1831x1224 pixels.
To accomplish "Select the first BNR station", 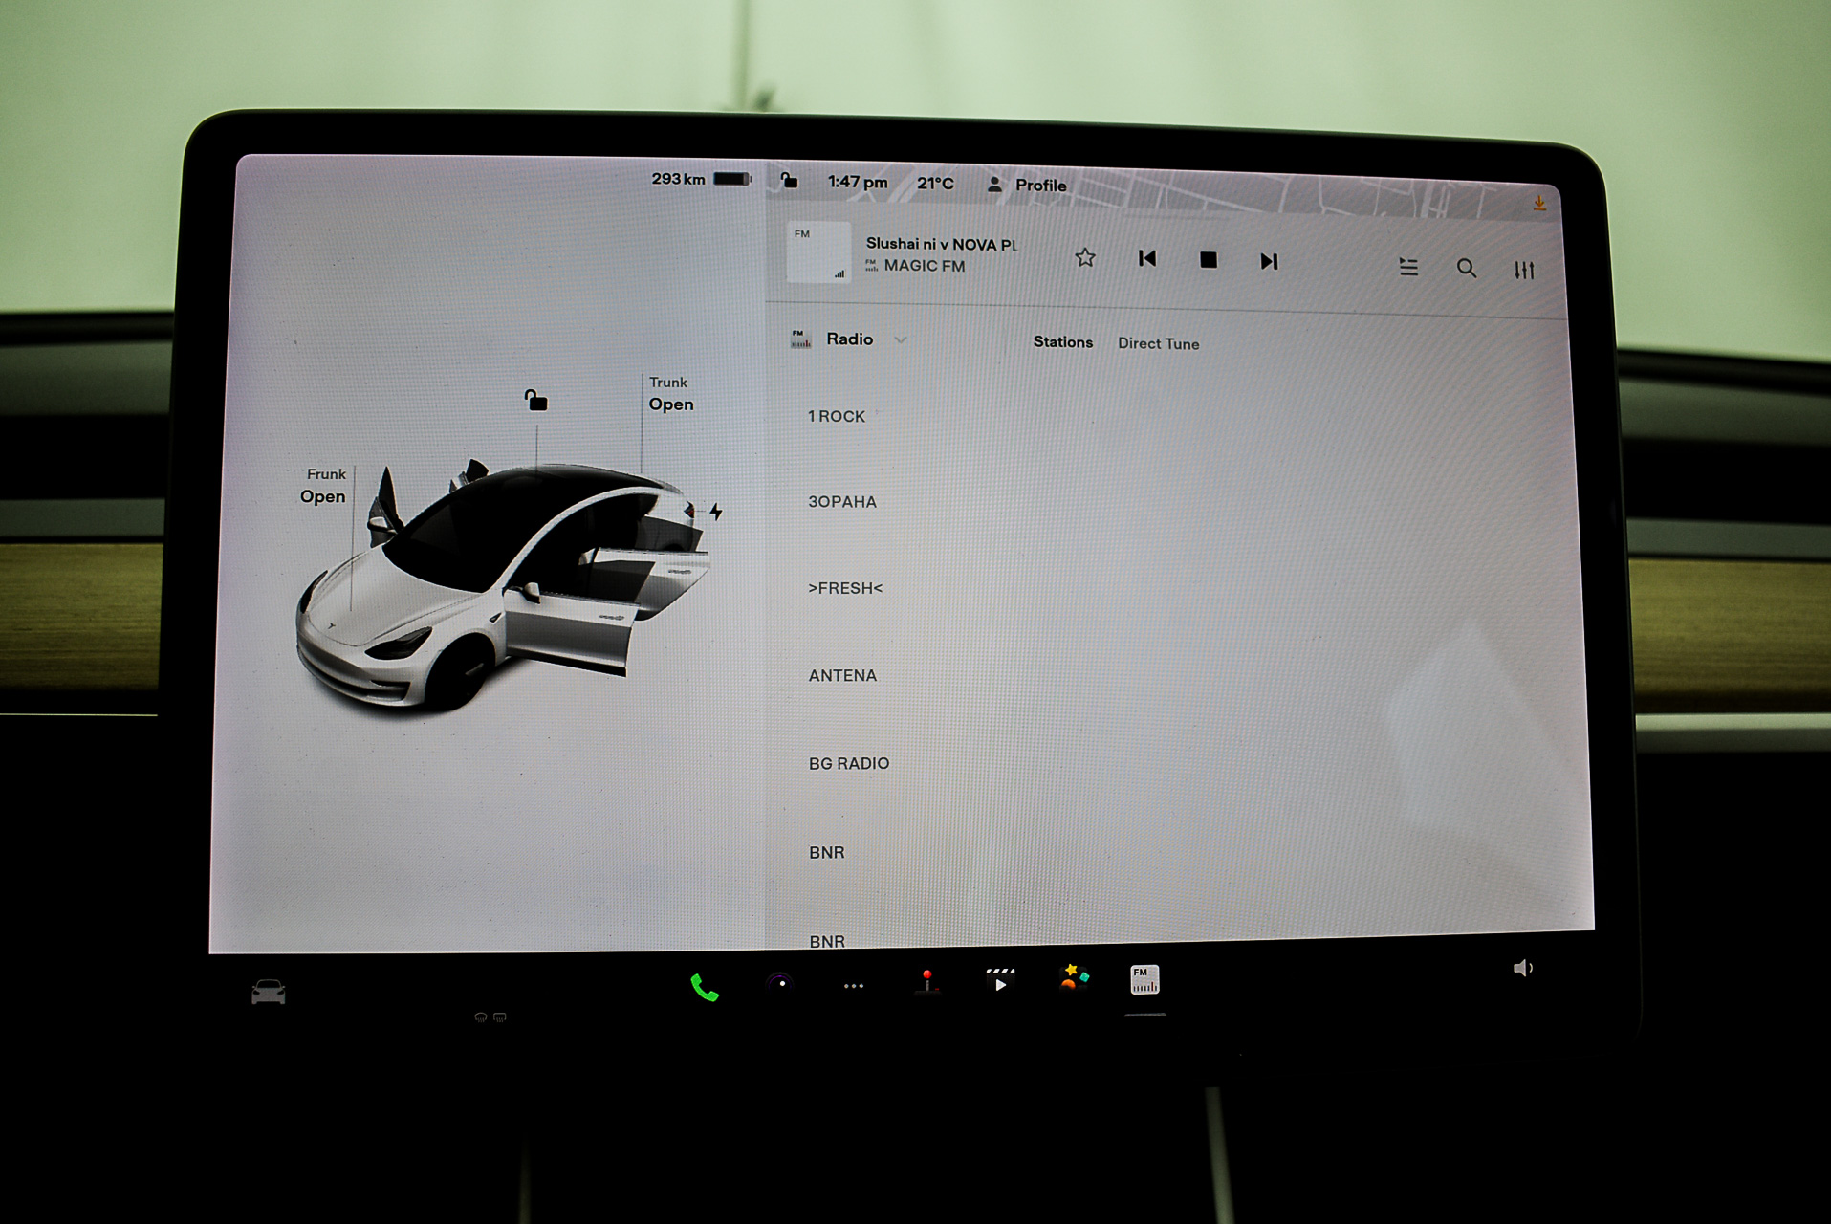I will click(827, 852).
